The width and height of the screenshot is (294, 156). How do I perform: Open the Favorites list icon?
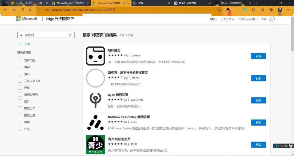(x=263, y=10)
